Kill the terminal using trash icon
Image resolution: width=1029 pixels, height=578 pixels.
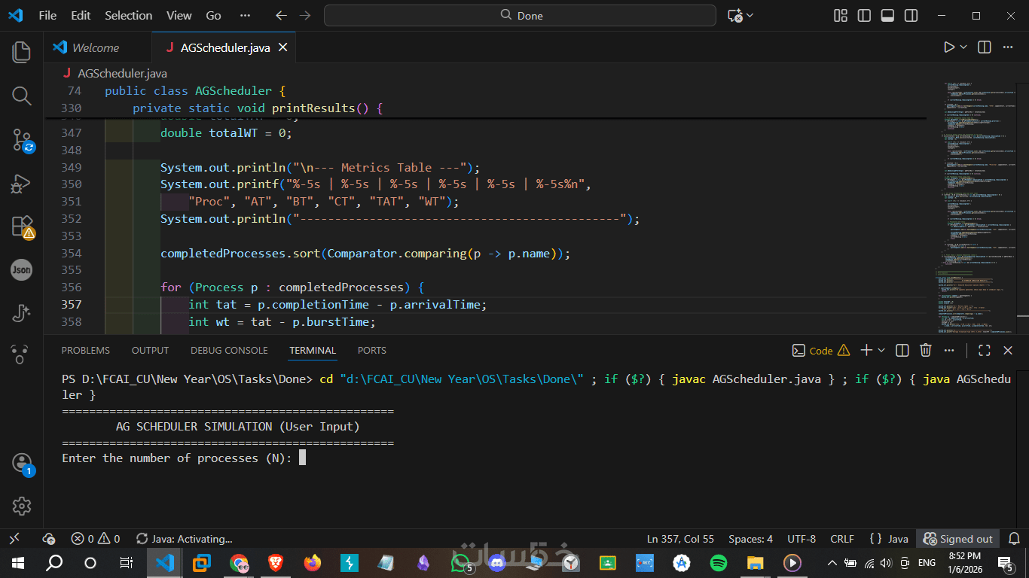(x=926, y=350)
